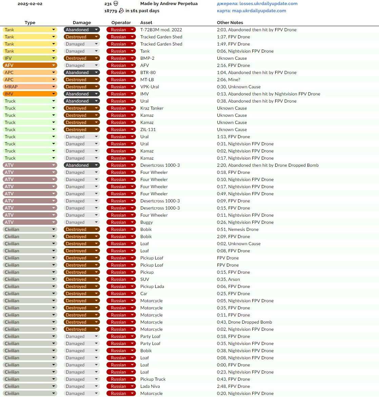
Task: Select asset cell 'Pickup Truck'
Action: click(x=153, y=379)
